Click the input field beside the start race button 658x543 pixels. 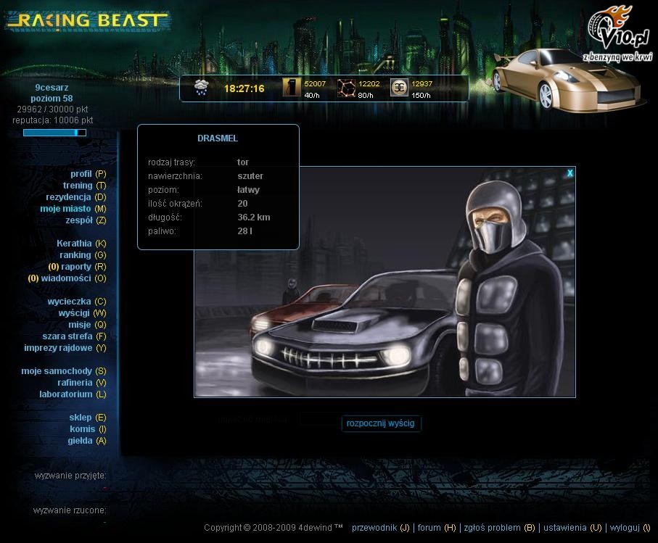pyautogui.click(x=318, y=420)
